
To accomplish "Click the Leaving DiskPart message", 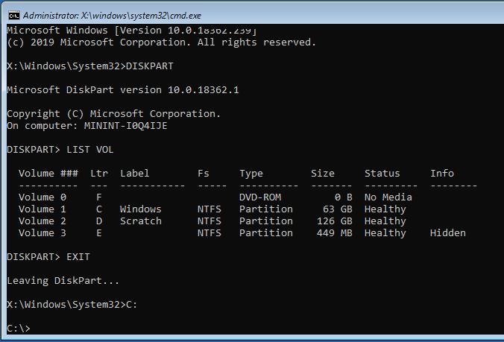I will [x=63, y=281].
